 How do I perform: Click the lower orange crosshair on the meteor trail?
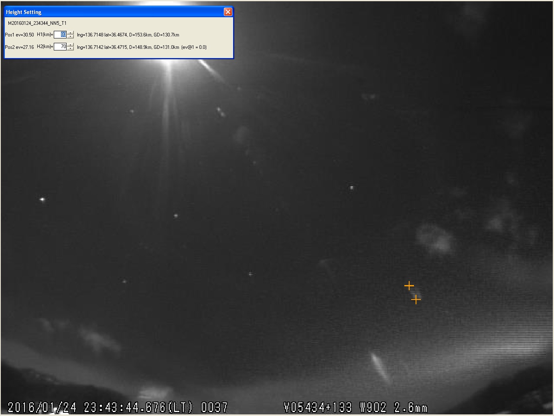(416, 299)
